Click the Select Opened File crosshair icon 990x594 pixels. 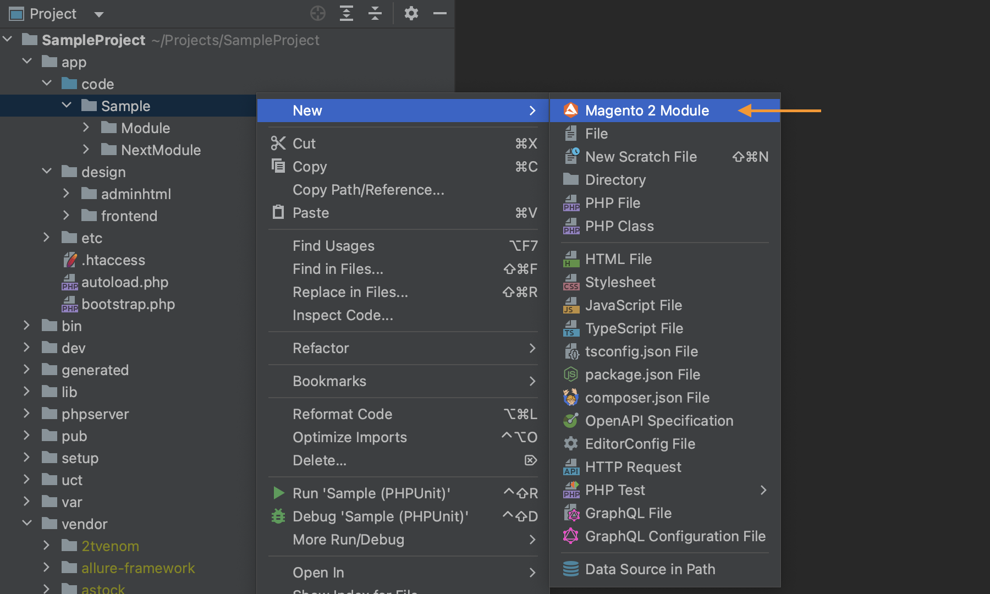318,13
